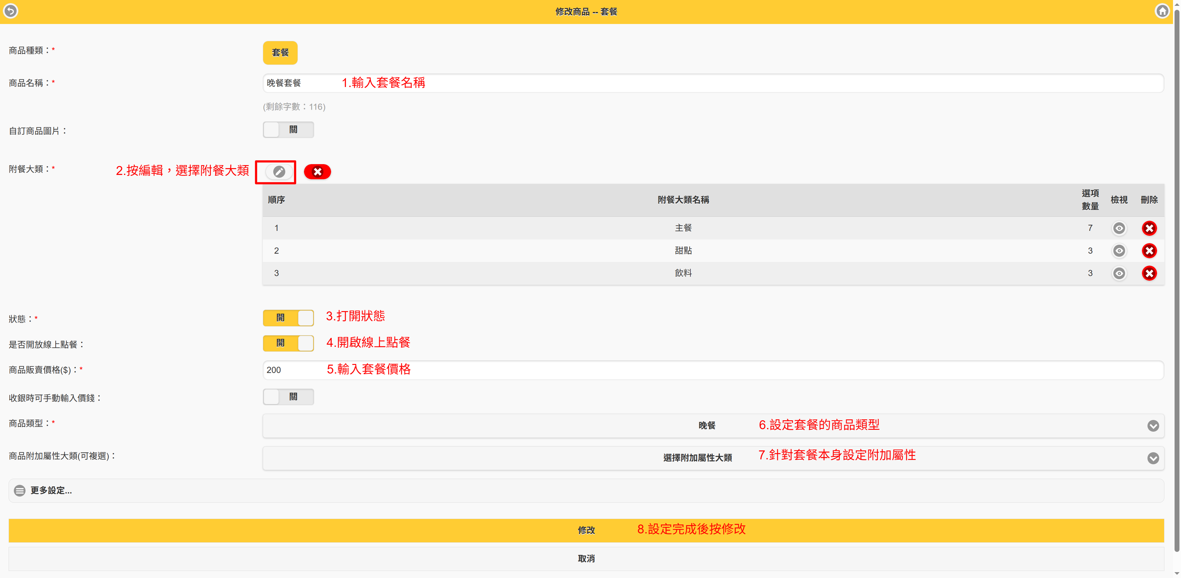Toggle the 自訂商品圖片 switch

(x=288, y=130)
